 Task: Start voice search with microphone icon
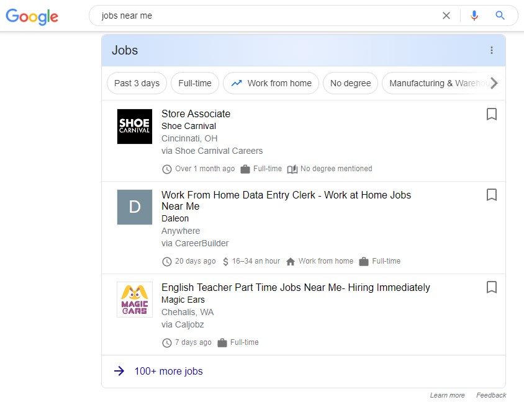(x=474, y=16)
